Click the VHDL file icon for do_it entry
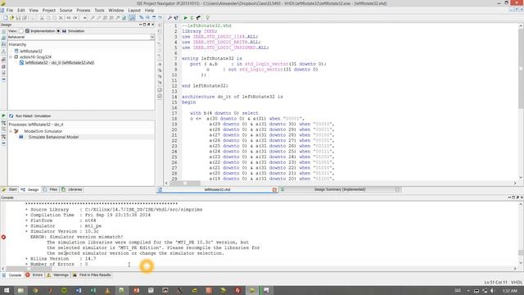 coord(21,62)
